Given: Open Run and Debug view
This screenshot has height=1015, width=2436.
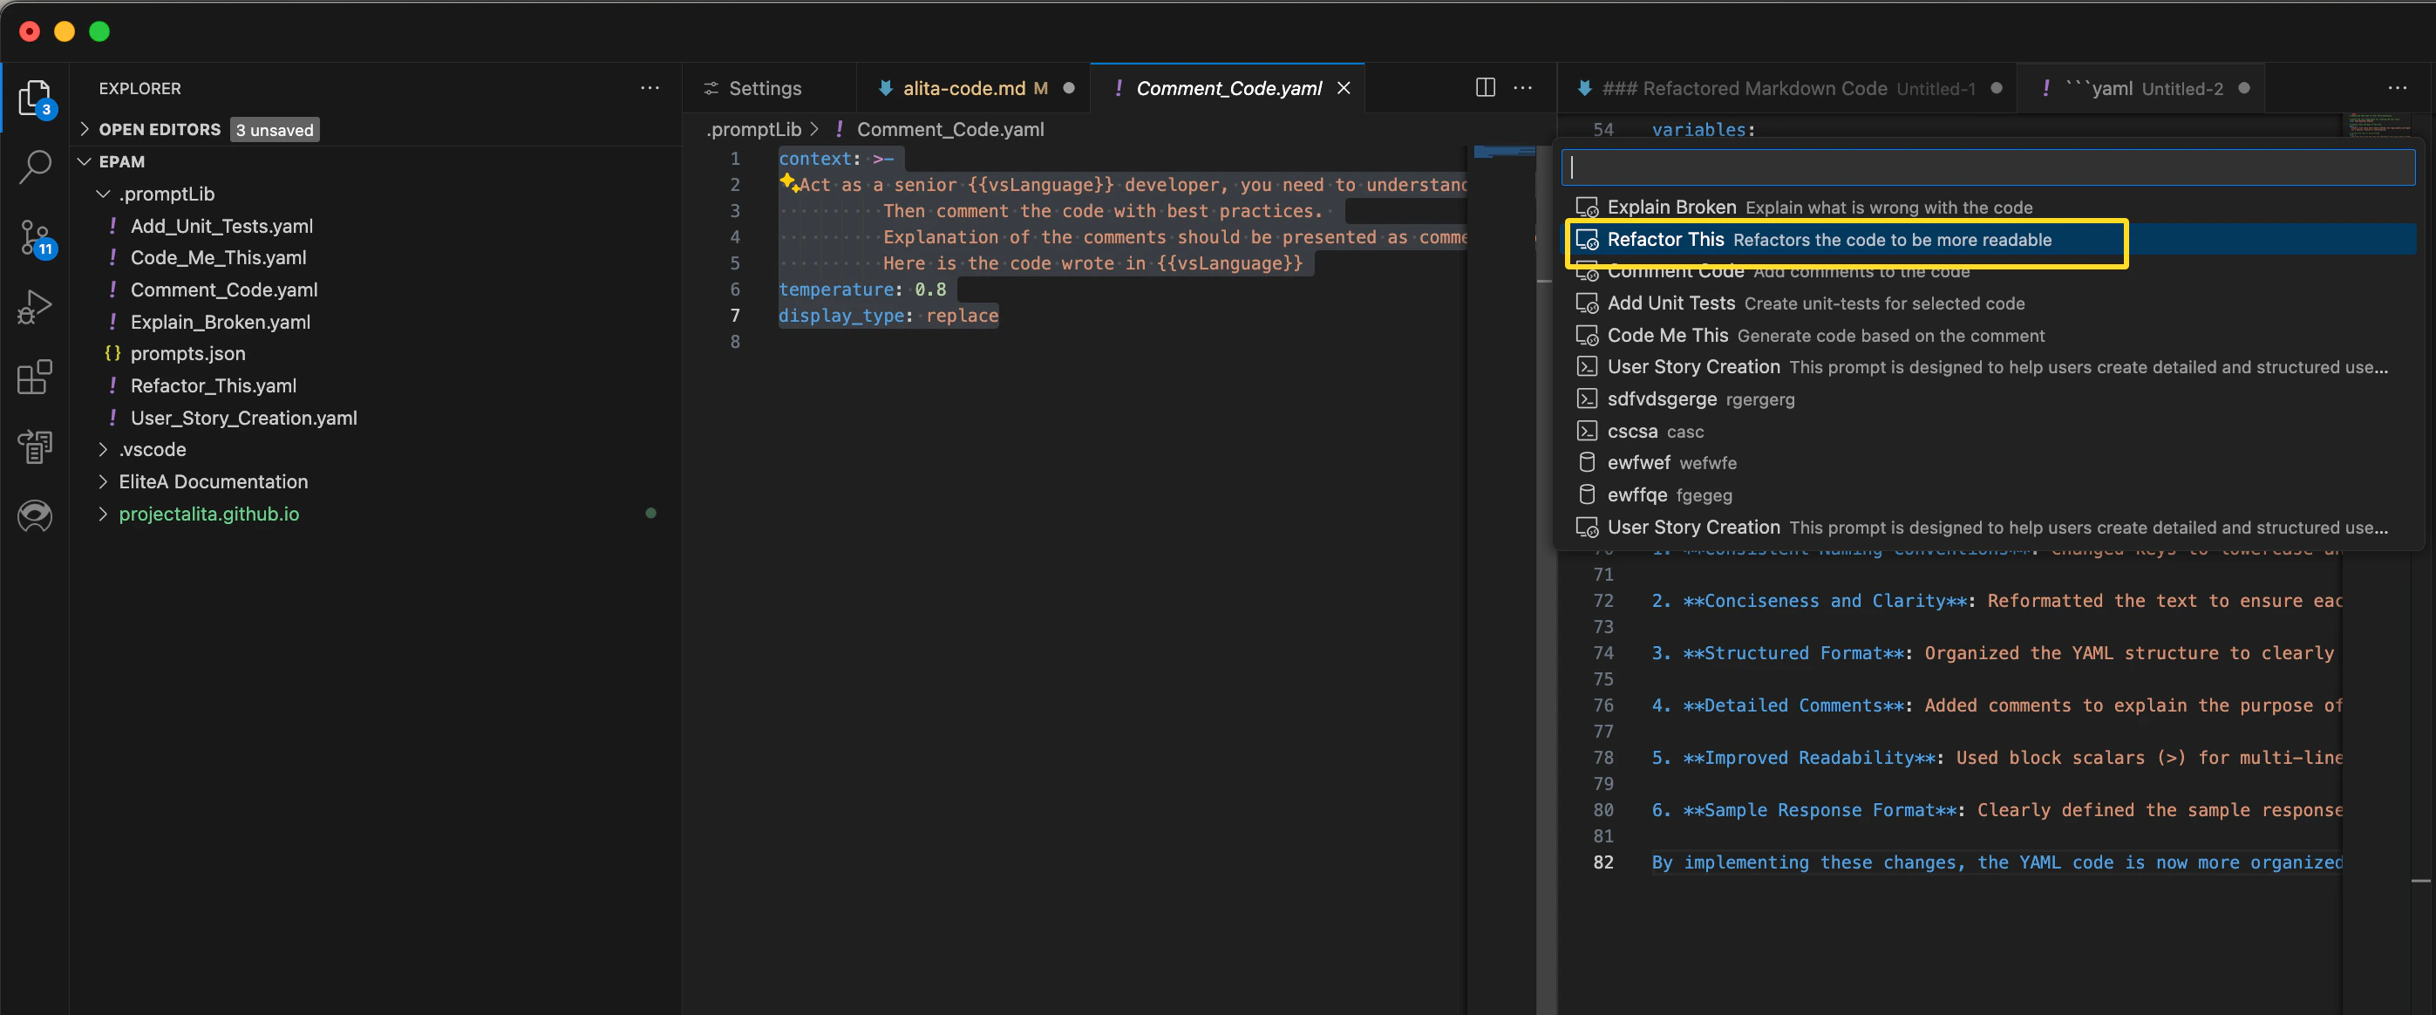Looking at the screenshot, I should point(35,308).
